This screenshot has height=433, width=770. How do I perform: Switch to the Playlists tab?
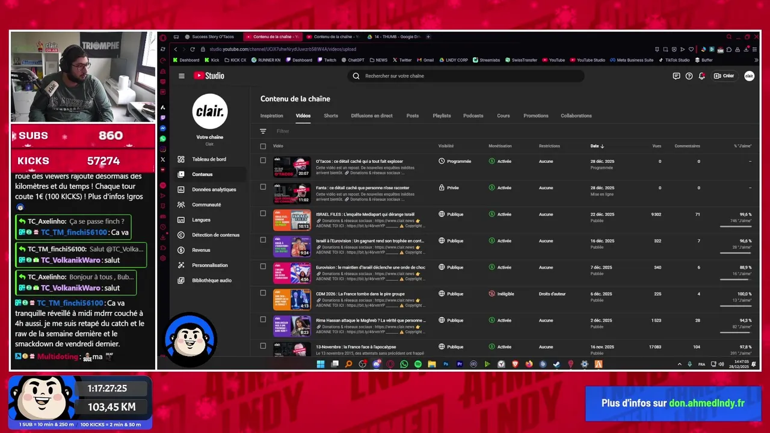442,115
